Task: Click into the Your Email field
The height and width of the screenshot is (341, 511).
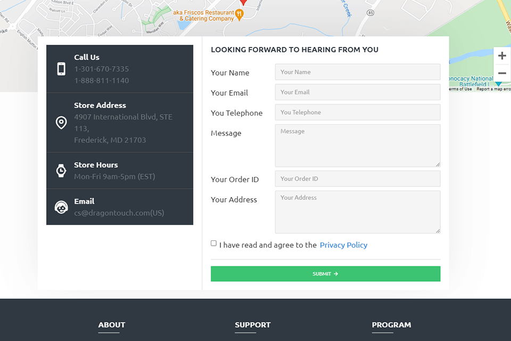Action: [x=357, y=92]
